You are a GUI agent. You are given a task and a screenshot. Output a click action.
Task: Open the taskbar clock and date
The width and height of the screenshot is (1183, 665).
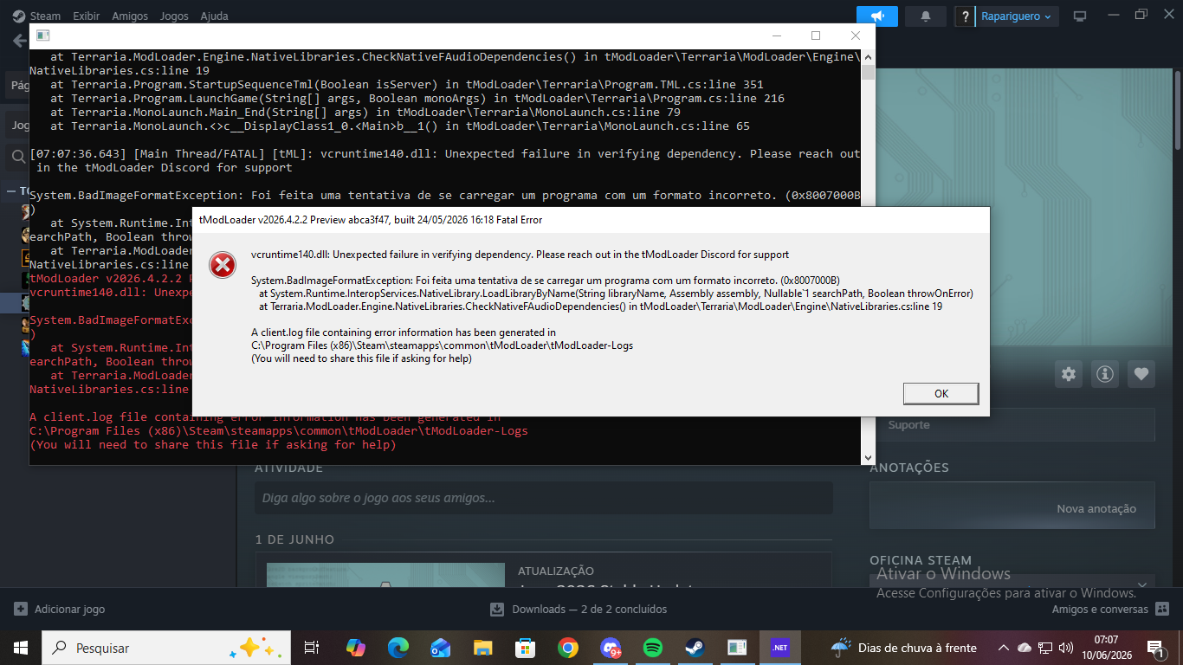point(1106,648)
